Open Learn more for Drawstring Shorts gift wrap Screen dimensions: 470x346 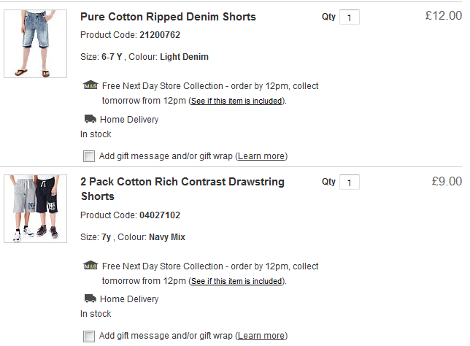[261, 336]
